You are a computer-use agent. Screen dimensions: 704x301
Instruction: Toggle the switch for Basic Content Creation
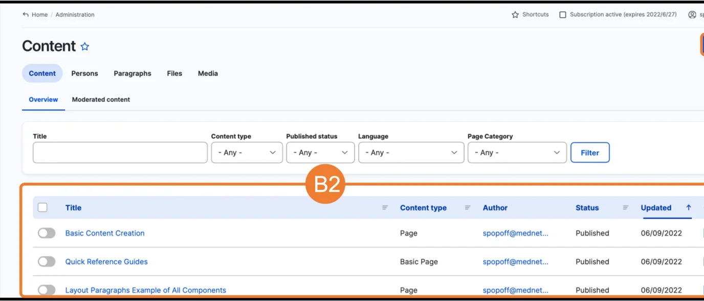47,233
